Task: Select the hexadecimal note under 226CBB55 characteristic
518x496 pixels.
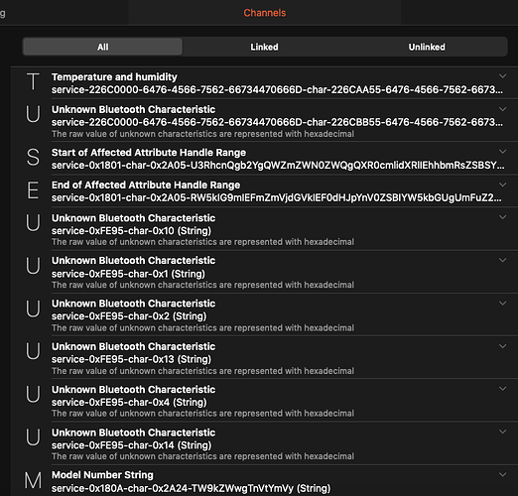Action: (202, 134)
